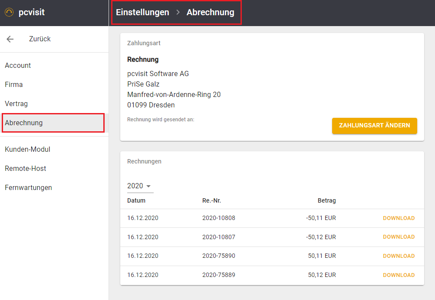435x300 pixels.
Task: Select Abrechnung in the sidebar
Action: [x=24, y=123]
